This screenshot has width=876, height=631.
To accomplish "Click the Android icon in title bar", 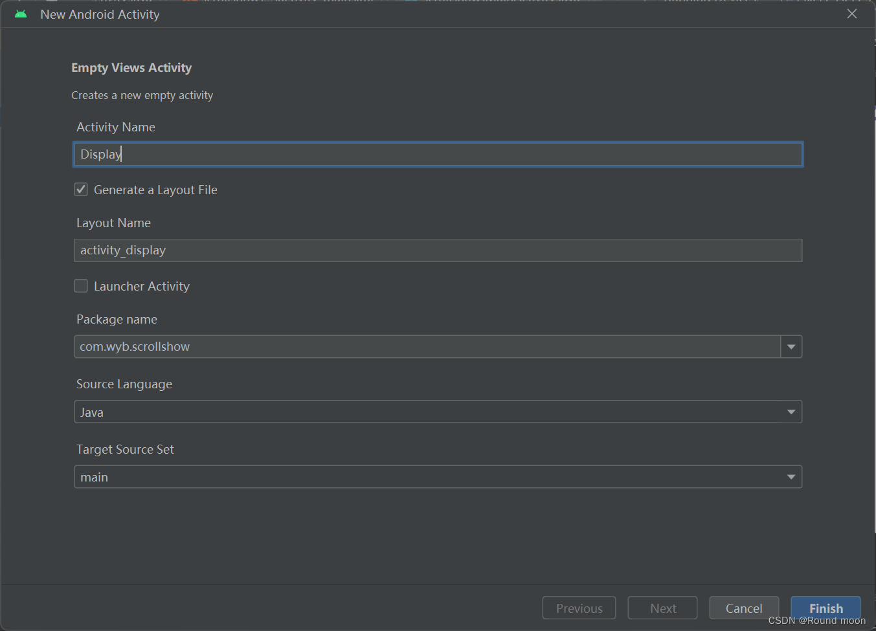I will pyautogui.click(x=21, y=14).
